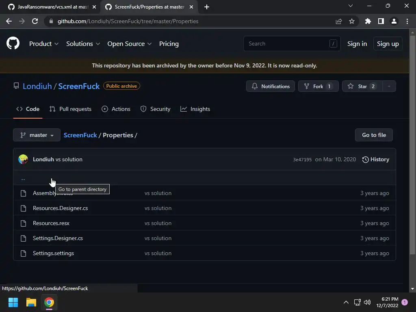
Task: Go back with browser back arrow
Action: (x=9, y=21)
